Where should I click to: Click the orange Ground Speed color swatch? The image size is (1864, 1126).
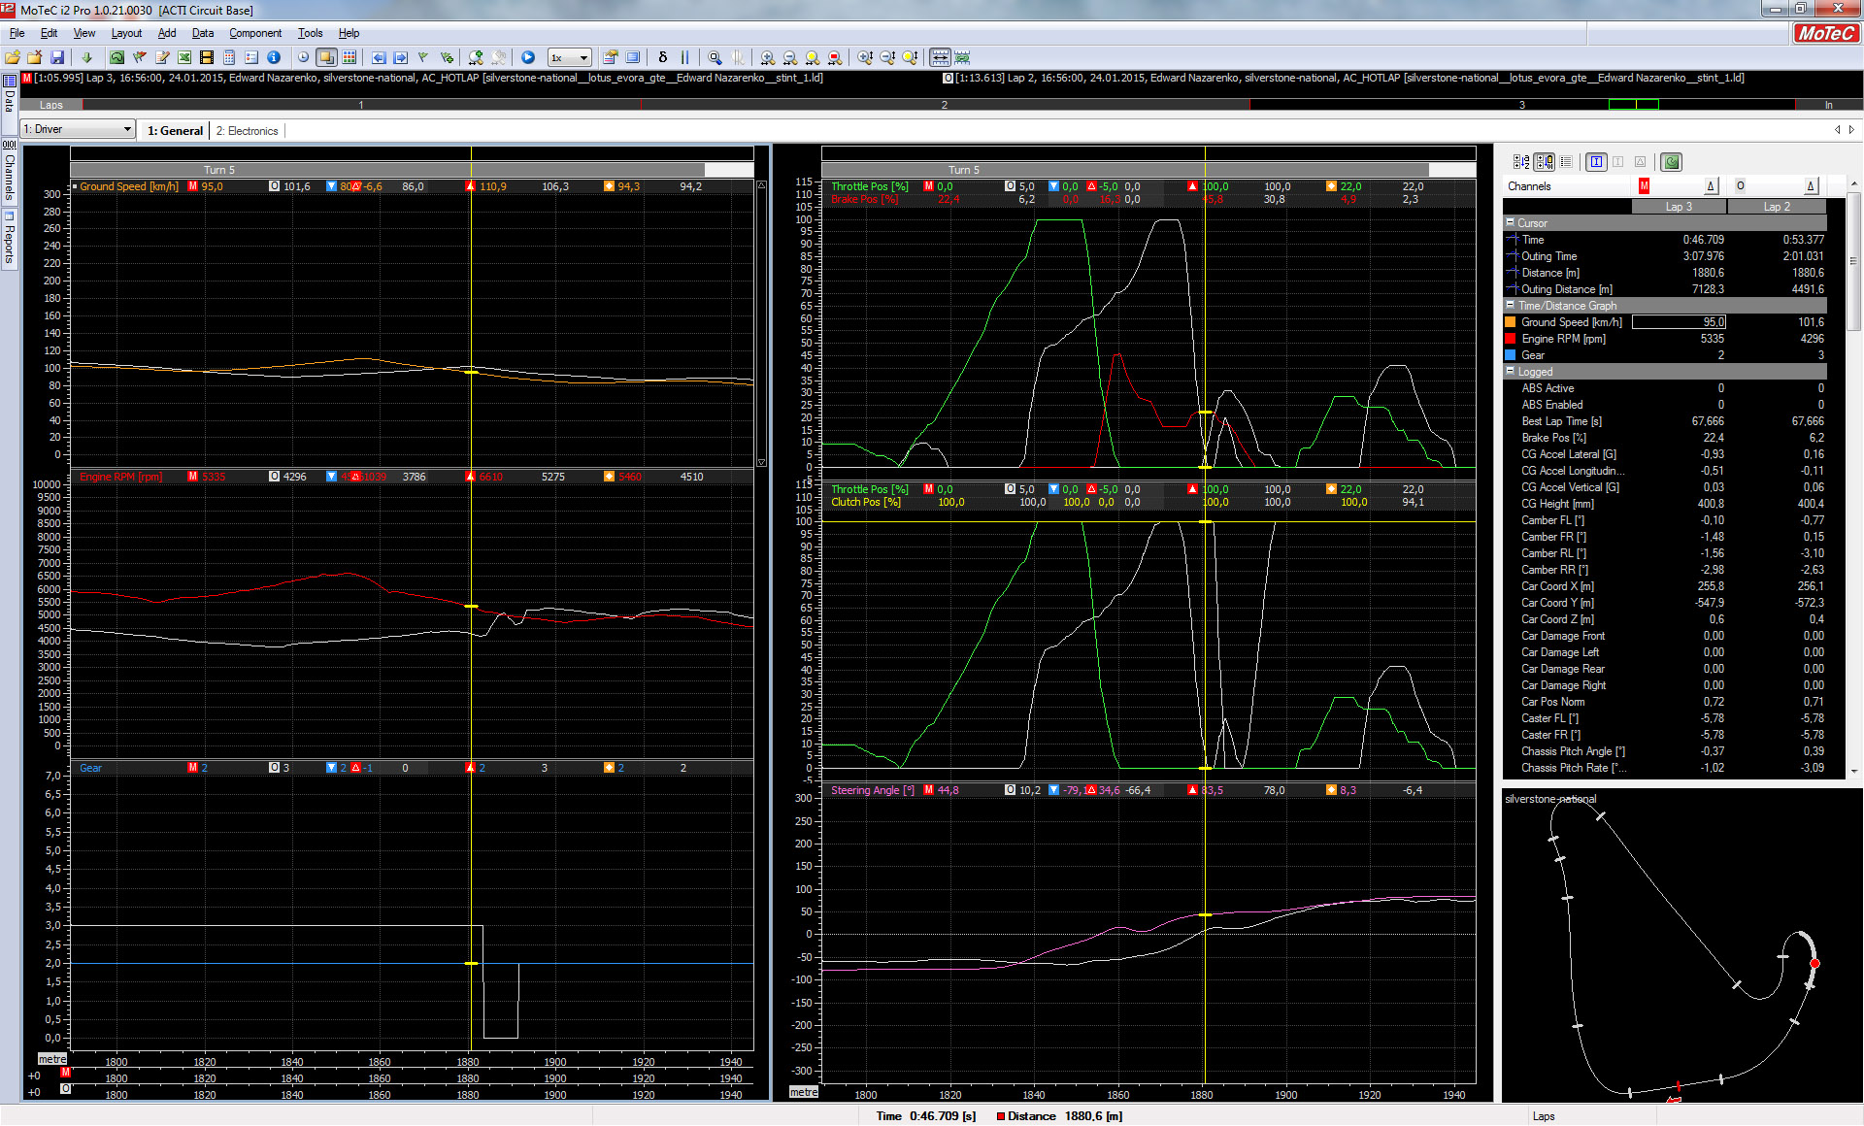(x=1510, y=322)
